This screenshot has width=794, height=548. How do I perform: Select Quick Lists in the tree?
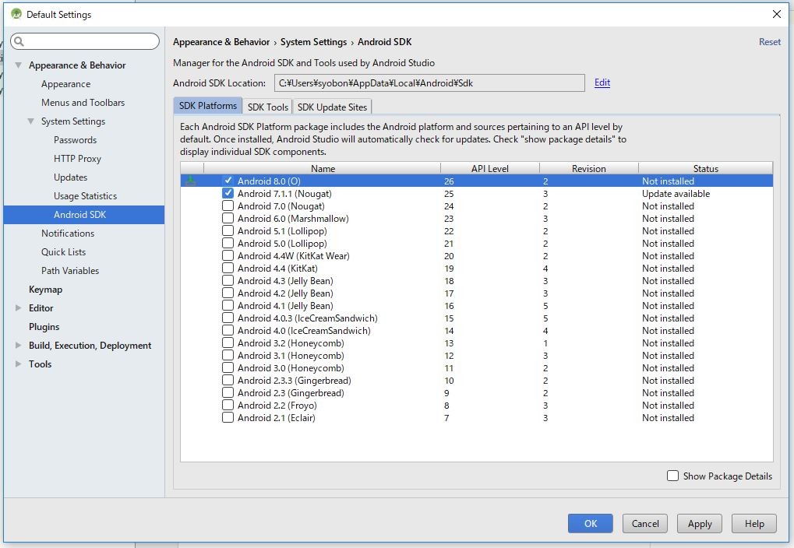(x=63, y=252)
